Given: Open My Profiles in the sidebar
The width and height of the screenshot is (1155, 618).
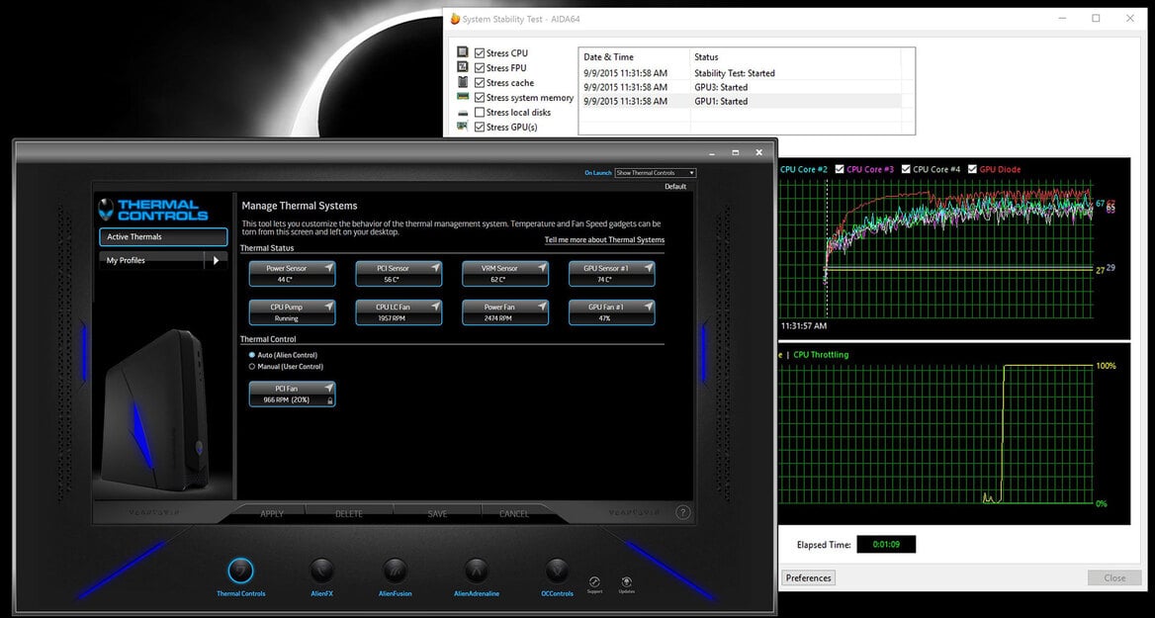Looking at the screenshot, I should pos(151,260).
